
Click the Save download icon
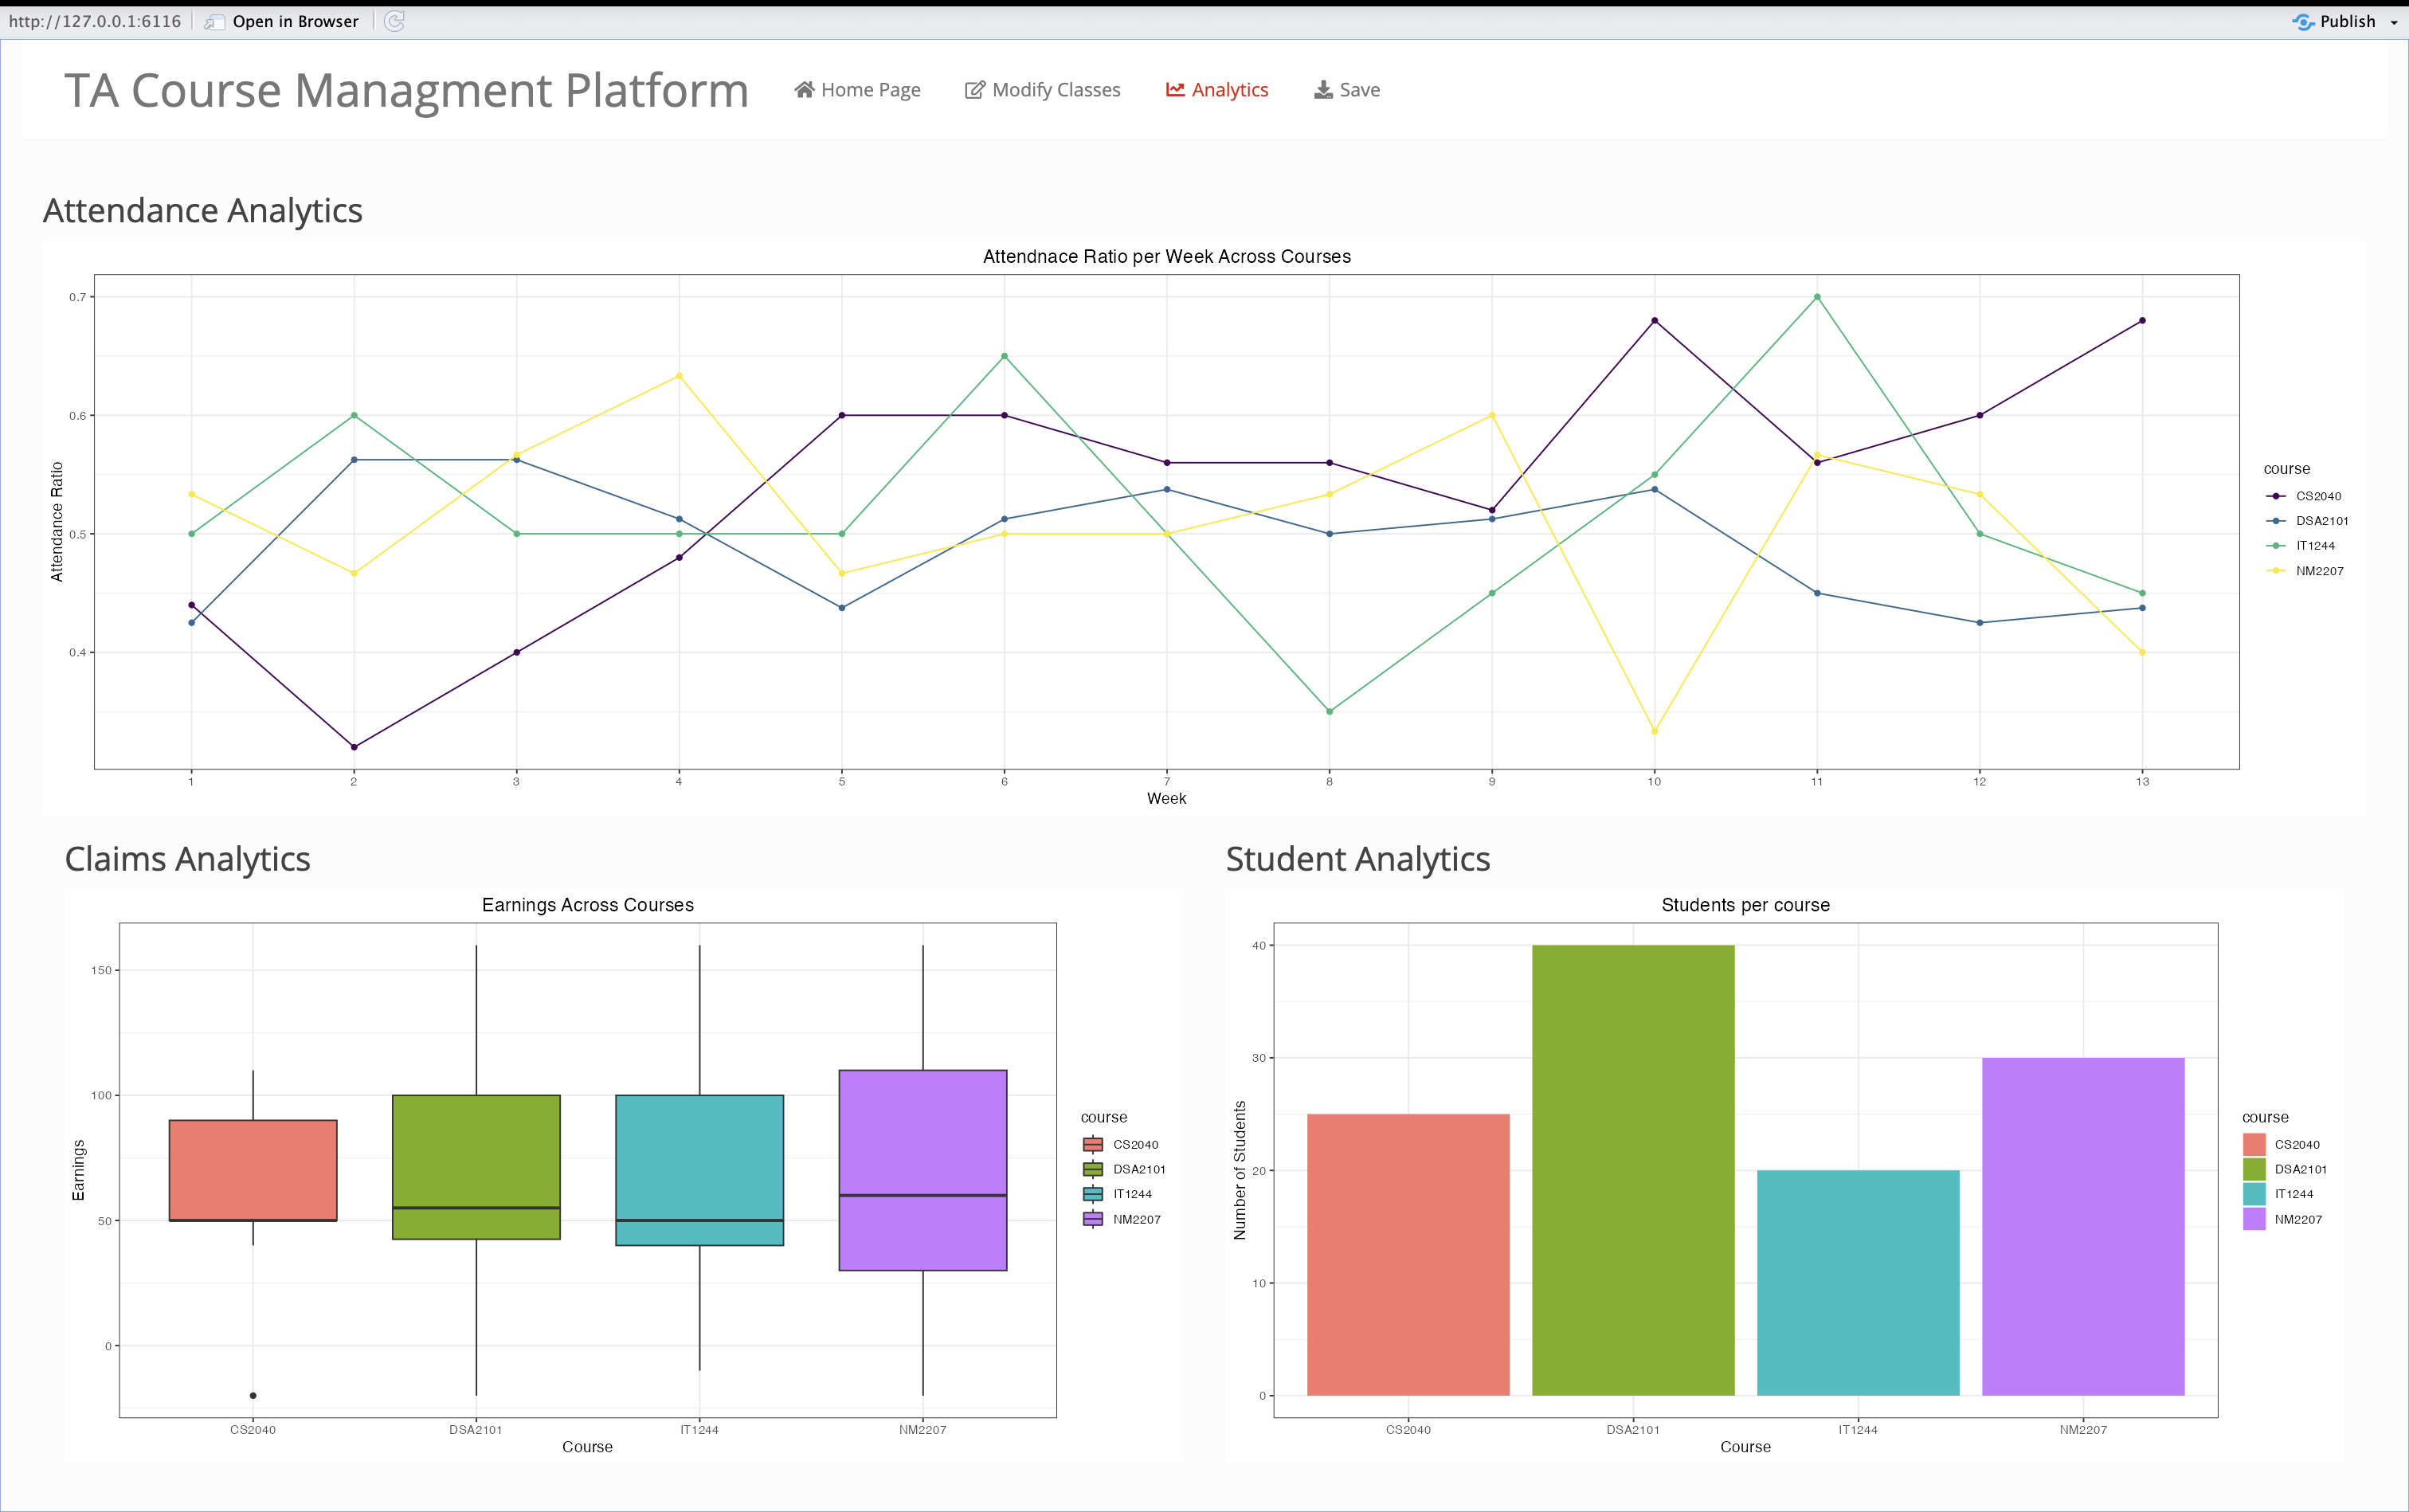(1323, 90)
